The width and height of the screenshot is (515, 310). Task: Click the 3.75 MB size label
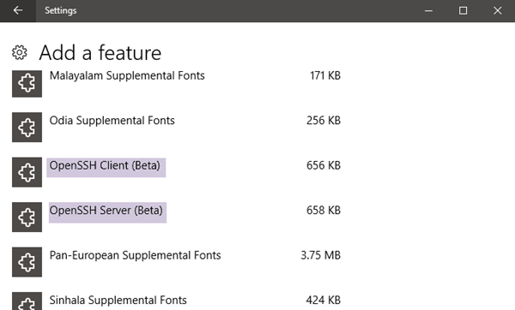(320, 255)
